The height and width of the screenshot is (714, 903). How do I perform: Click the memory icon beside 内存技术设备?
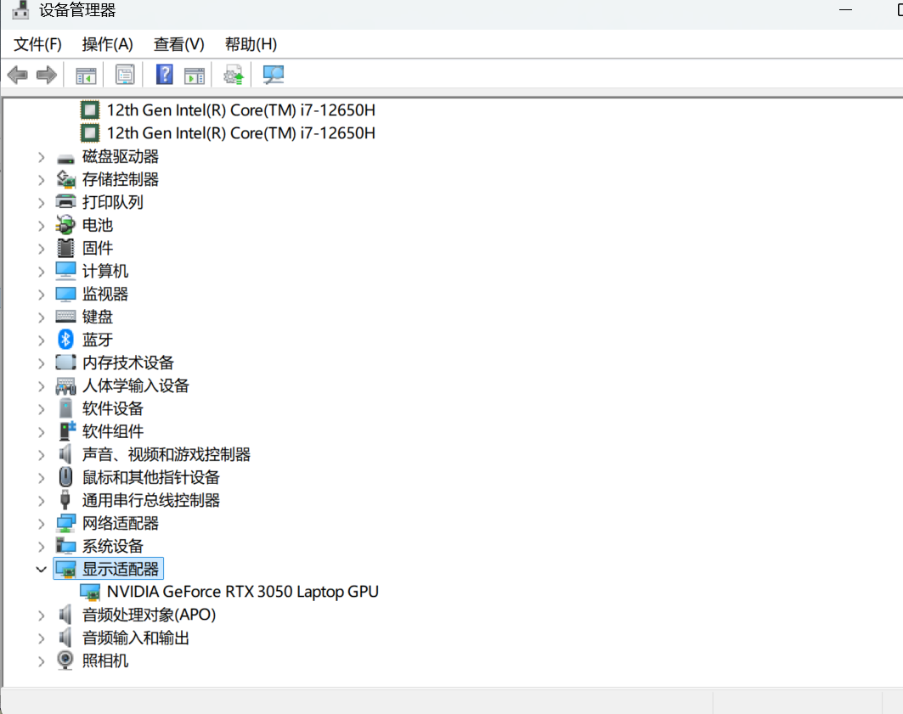pos(65,363)
